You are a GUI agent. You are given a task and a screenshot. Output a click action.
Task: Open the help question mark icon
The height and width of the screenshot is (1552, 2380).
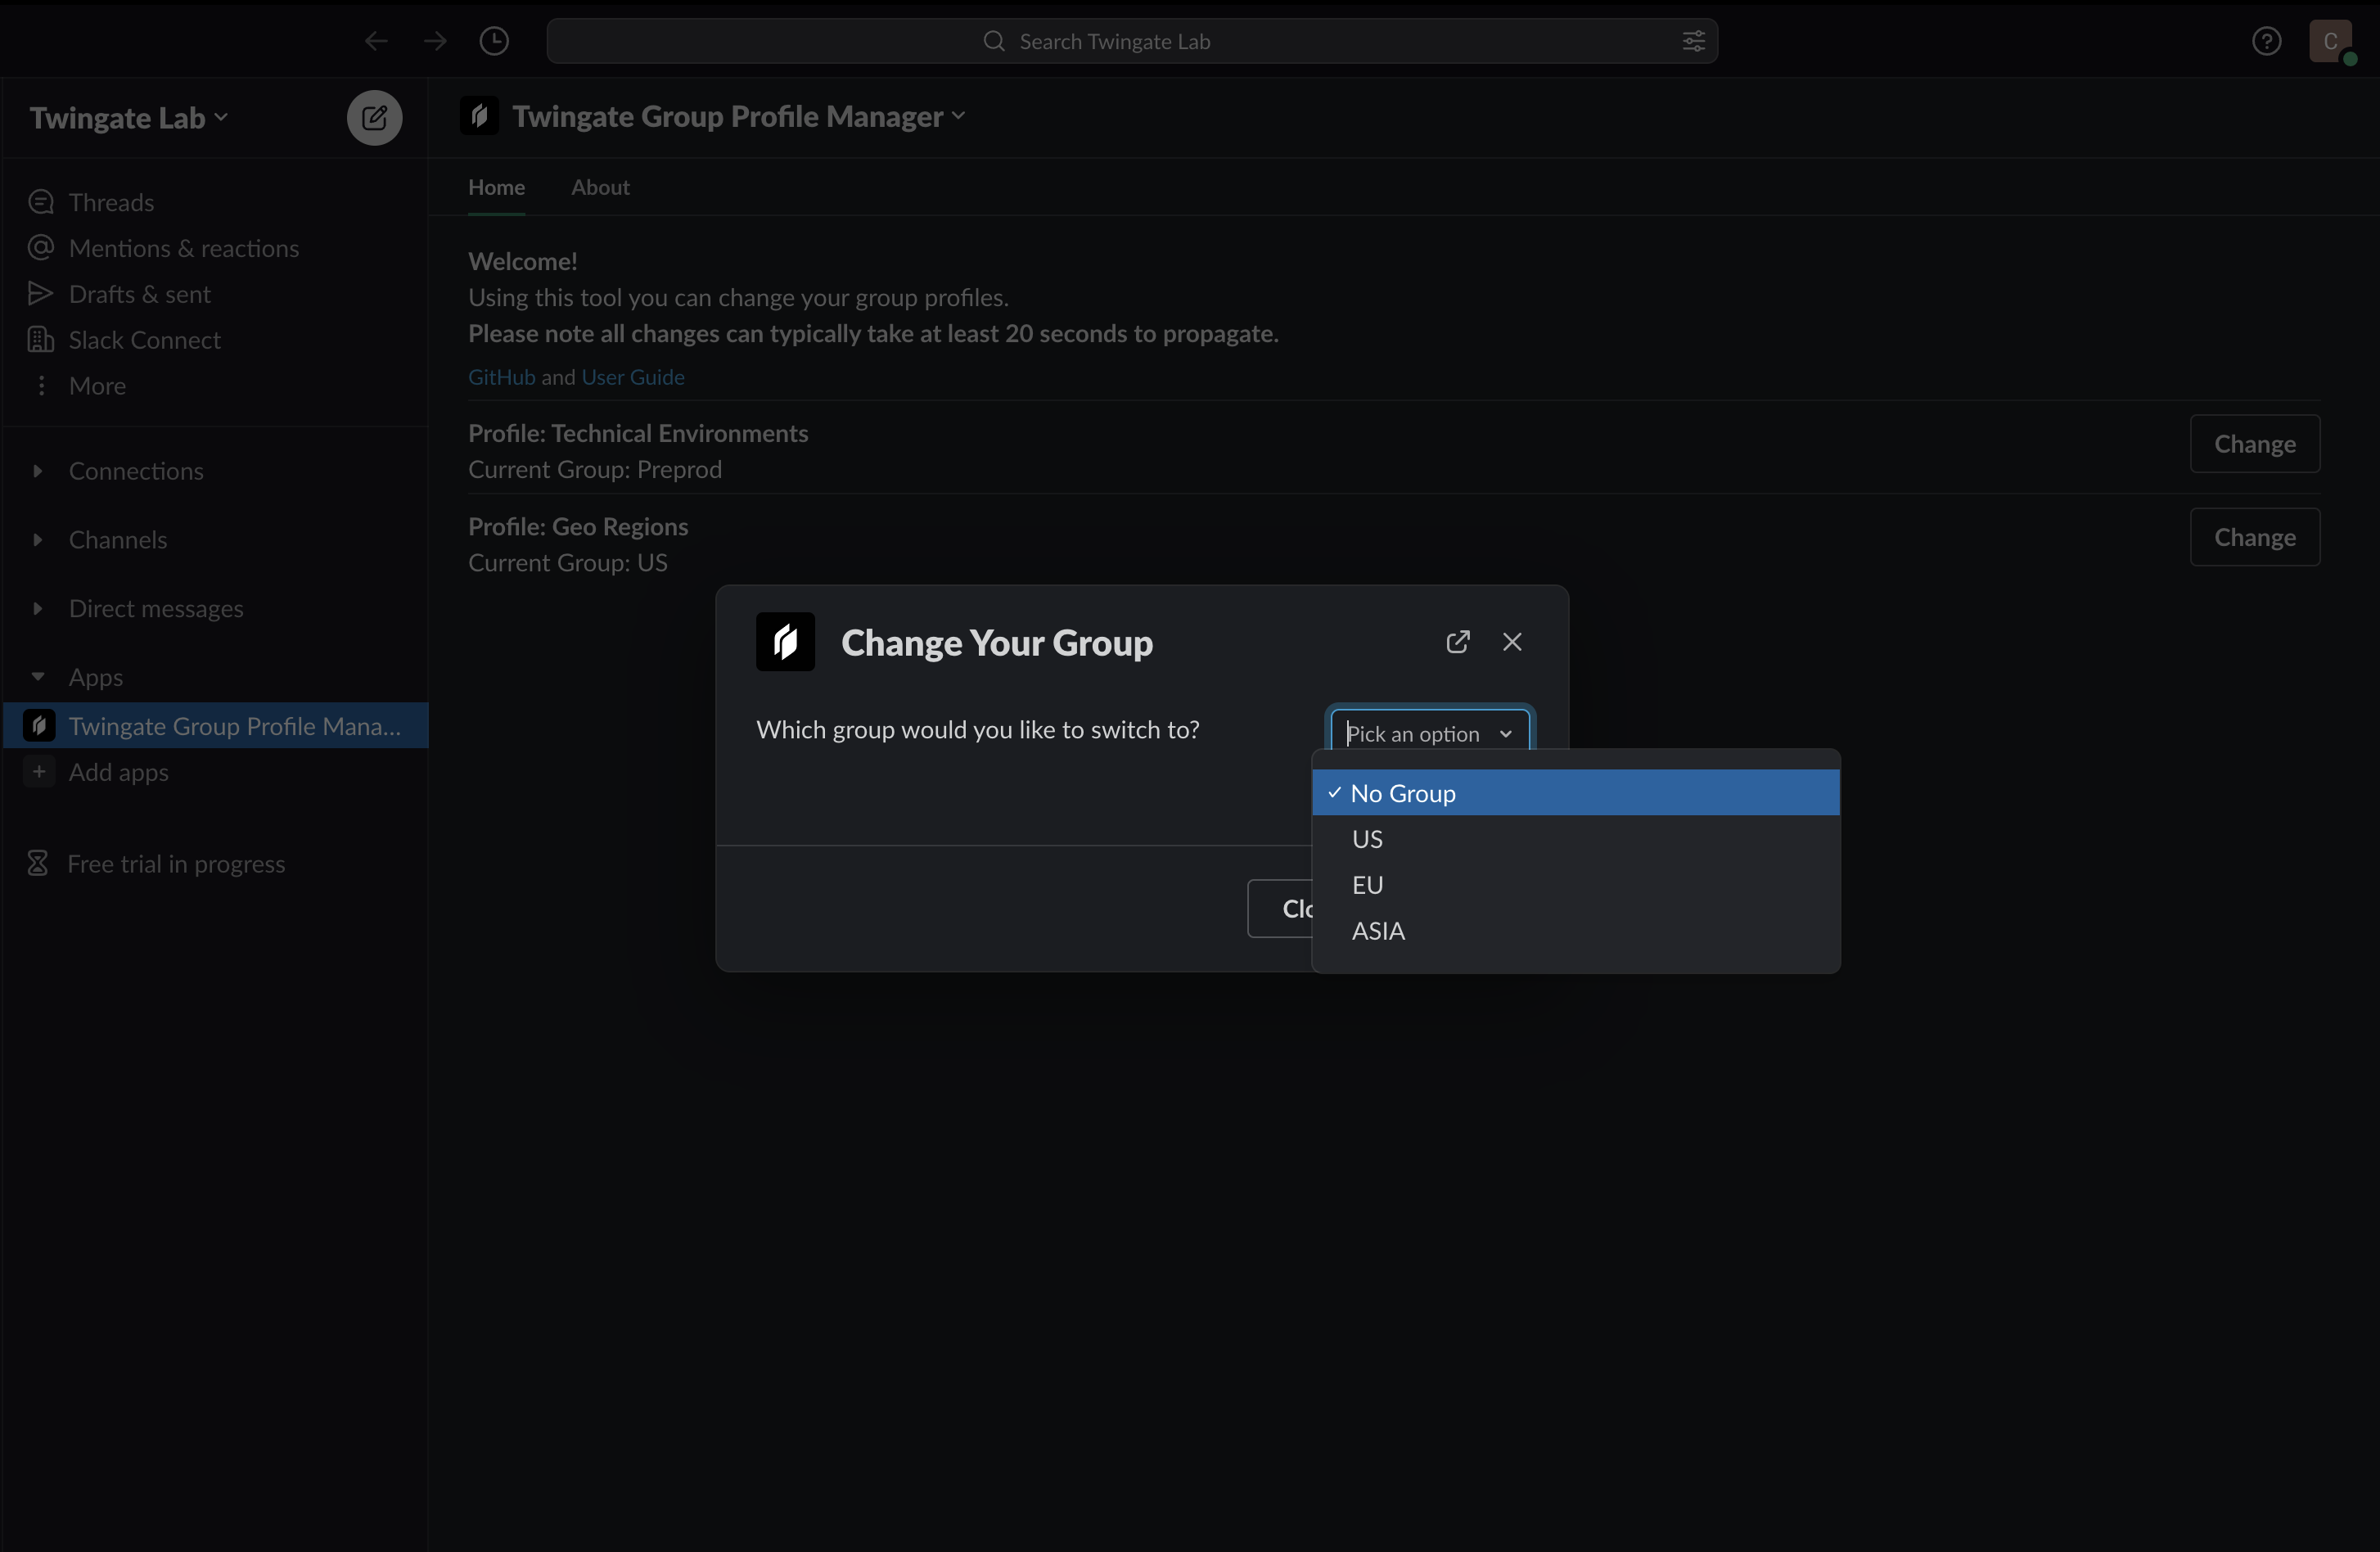(2266, 41)
